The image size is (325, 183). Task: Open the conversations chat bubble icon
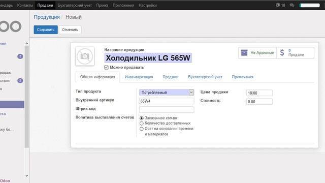point(292,5)
